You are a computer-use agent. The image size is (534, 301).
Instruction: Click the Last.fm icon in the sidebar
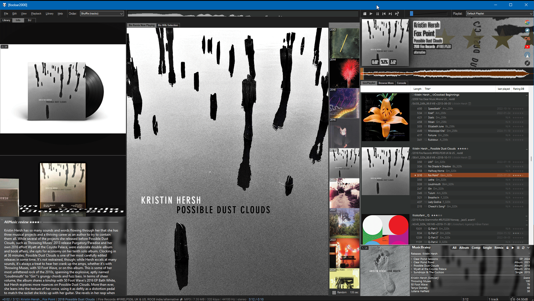[x=527, y=38]
